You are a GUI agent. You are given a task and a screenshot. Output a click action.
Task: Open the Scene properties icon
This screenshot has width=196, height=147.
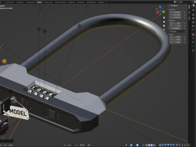pyautogui.click(x=193, y=26)
